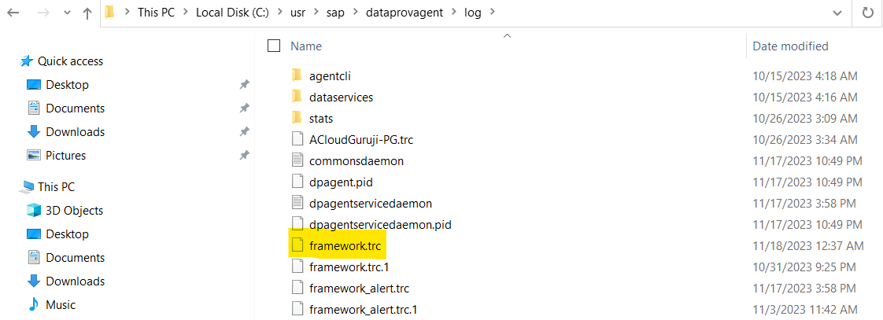Open the recent locations dropdown arrow
883x320 pixels.
tap(65, 13)
